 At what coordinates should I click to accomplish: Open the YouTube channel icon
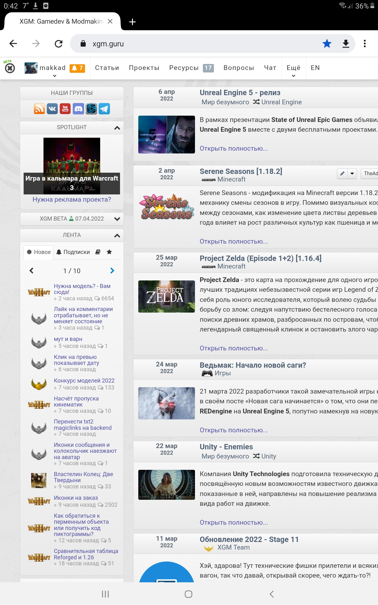65,109
